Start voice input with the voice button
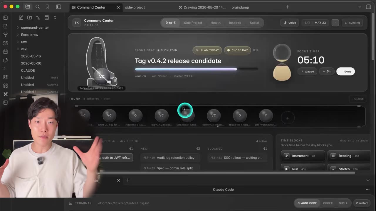376x211 pixels. tap(290, 23)
